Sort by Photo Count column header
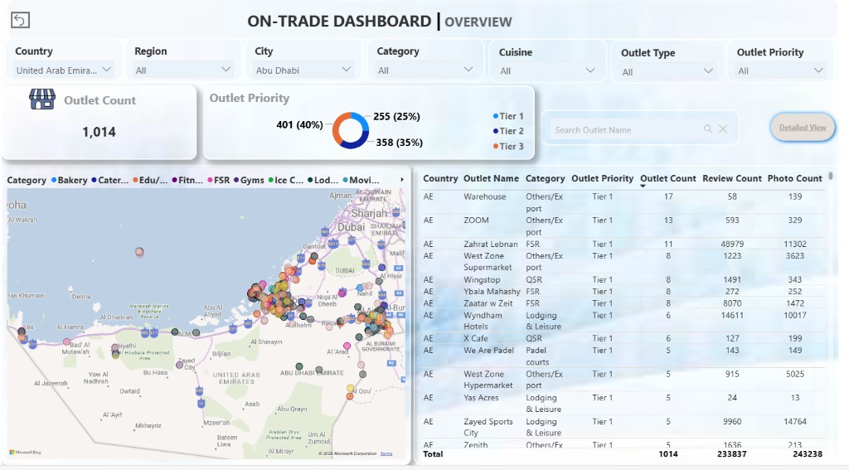This screenshot has height=470, width=849. pos(795,178)
